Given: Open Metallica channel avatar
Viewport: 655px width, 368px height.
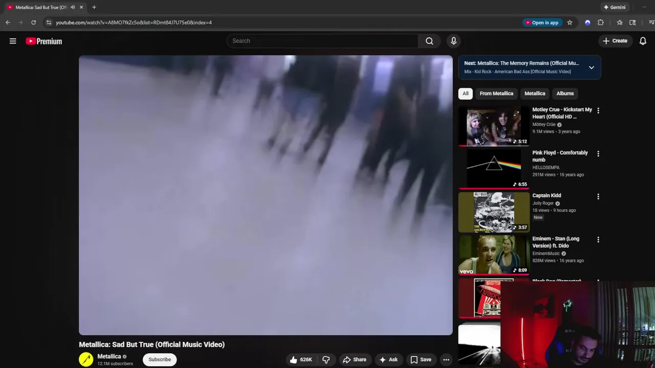Looking at the screenshot, I should click(x=86, y=359).
